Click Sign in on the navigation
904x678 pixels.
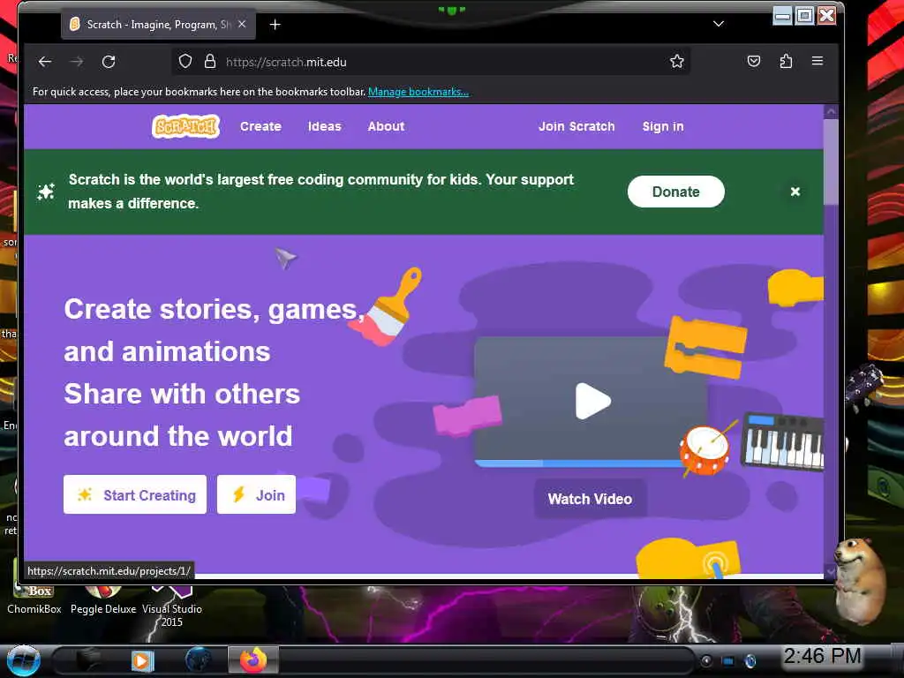[663, 126]
